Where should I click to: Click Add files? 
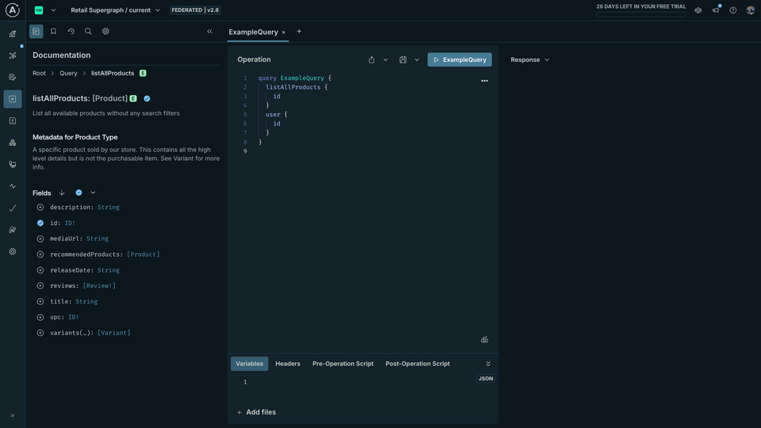(256, 412)
